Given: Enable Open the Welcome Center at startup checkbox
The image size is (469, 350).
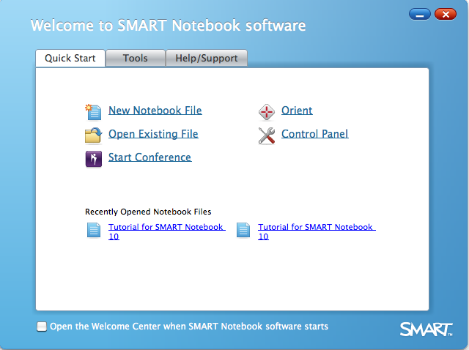Looking at the screenshot, I should [x=42, y=327].
